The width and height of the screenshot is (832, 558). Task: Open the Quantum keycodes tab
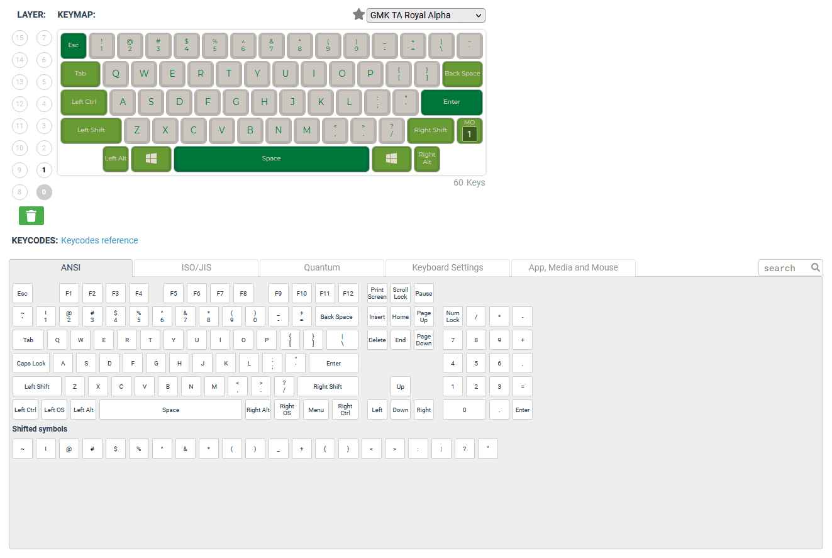coord(322,267)
